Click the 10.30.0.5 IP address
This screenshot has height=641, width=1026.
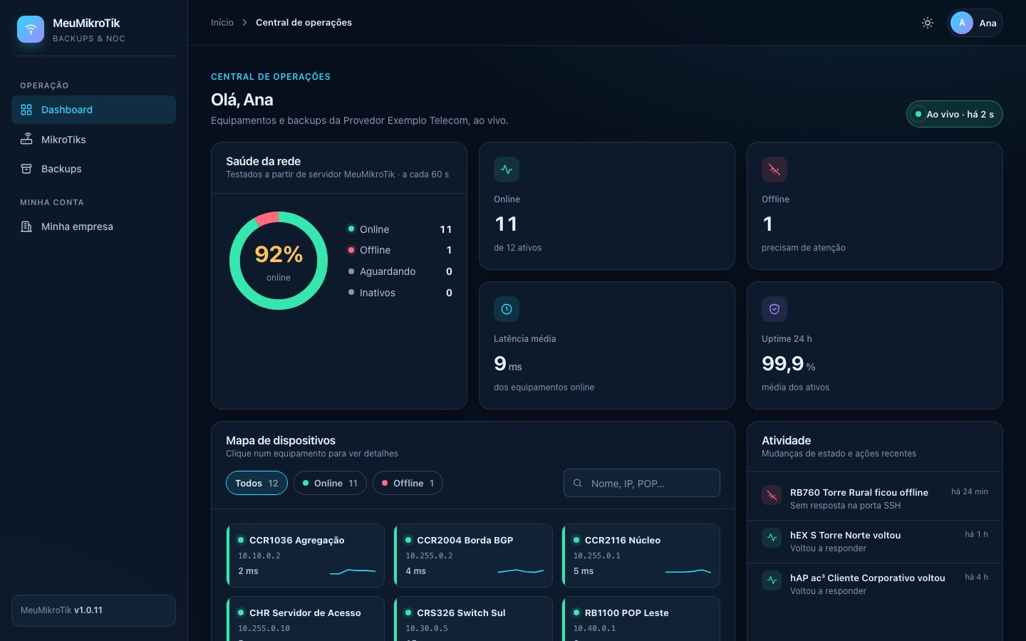(x=427, y=628)
